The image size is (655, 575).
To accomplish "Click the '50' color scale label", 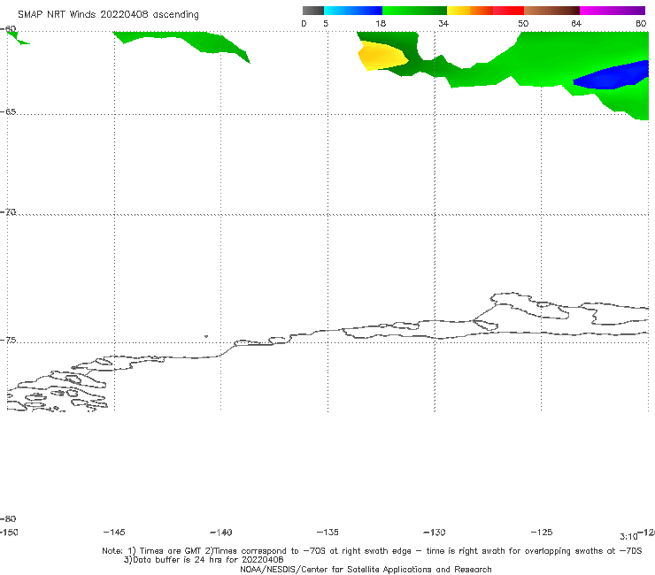I will (523, 24).
